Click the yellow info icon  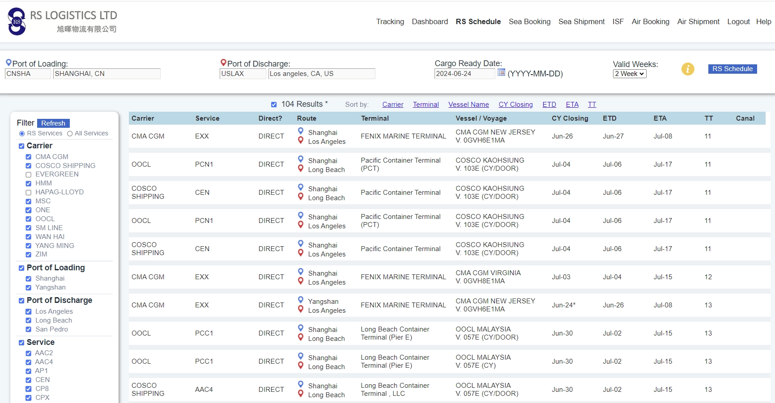(x=688, y=69)
